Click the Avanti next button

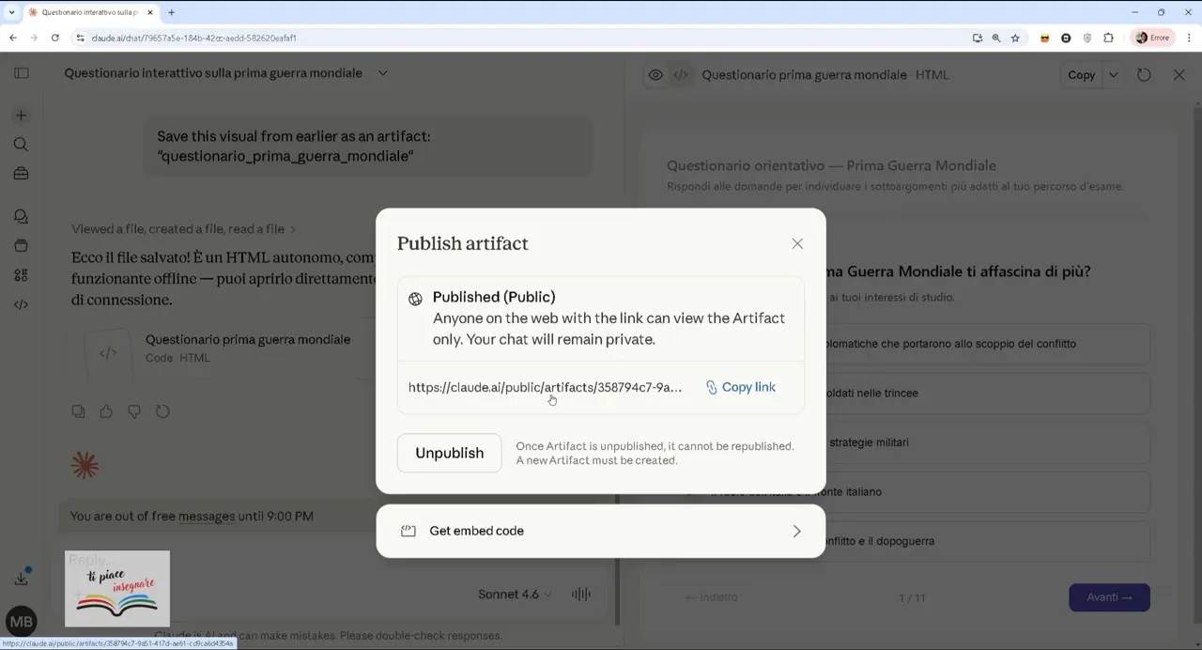coord(1109,597)
